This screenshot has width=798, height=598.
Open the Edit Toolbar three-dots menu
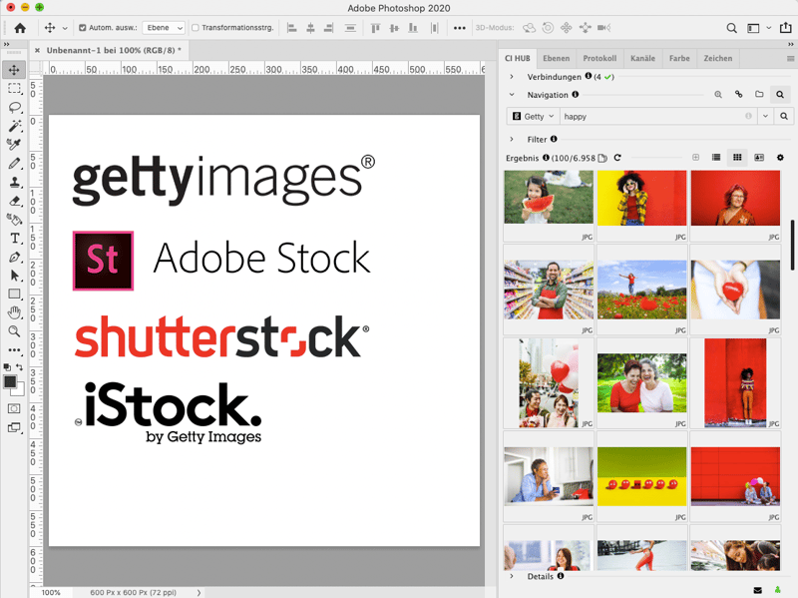tap(14, 350)
